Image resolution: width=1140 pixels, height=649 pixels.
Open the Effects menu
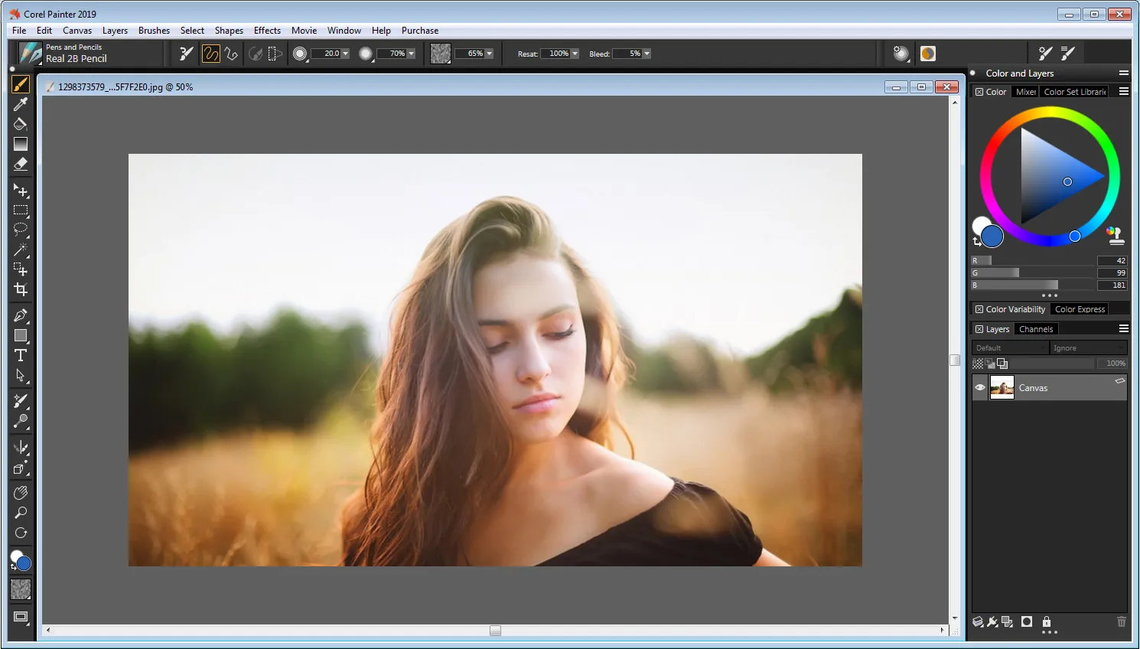(x=267, y=31)
